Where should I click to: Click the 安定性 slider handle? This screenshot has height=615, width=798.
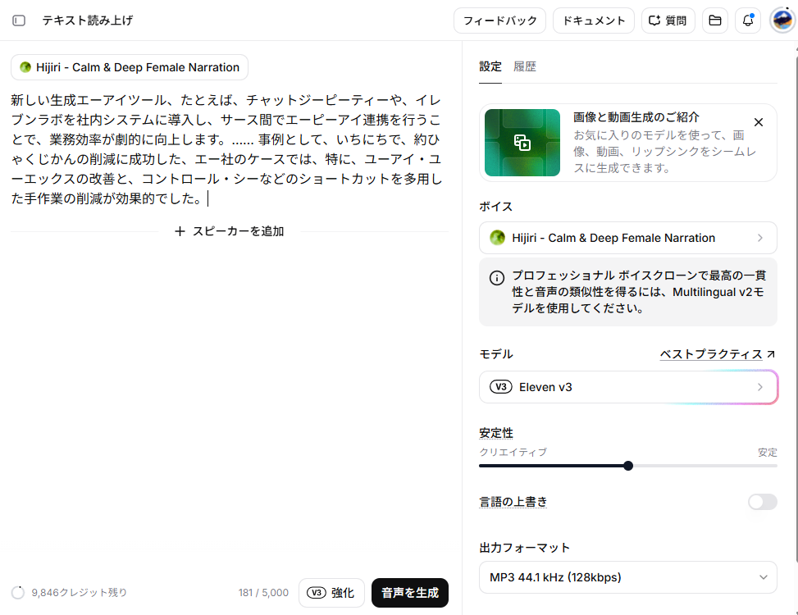(x=628, y=466)
